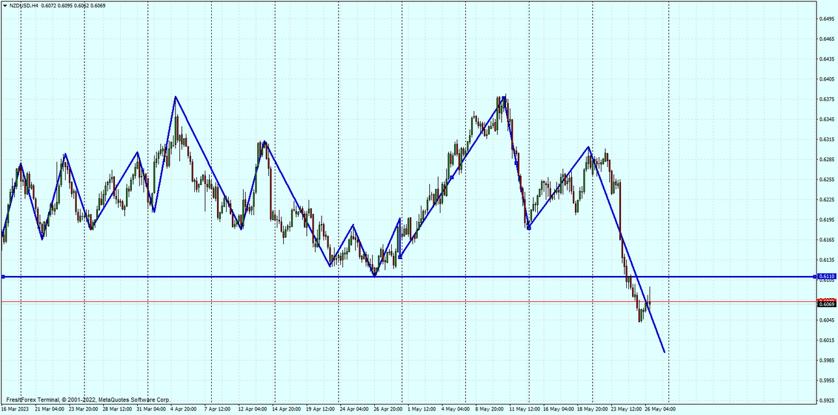The height and width of the screenshot is (415, 838).
Task: Click the 8 May 20:00 time label
Action: (x=489, y=410)
